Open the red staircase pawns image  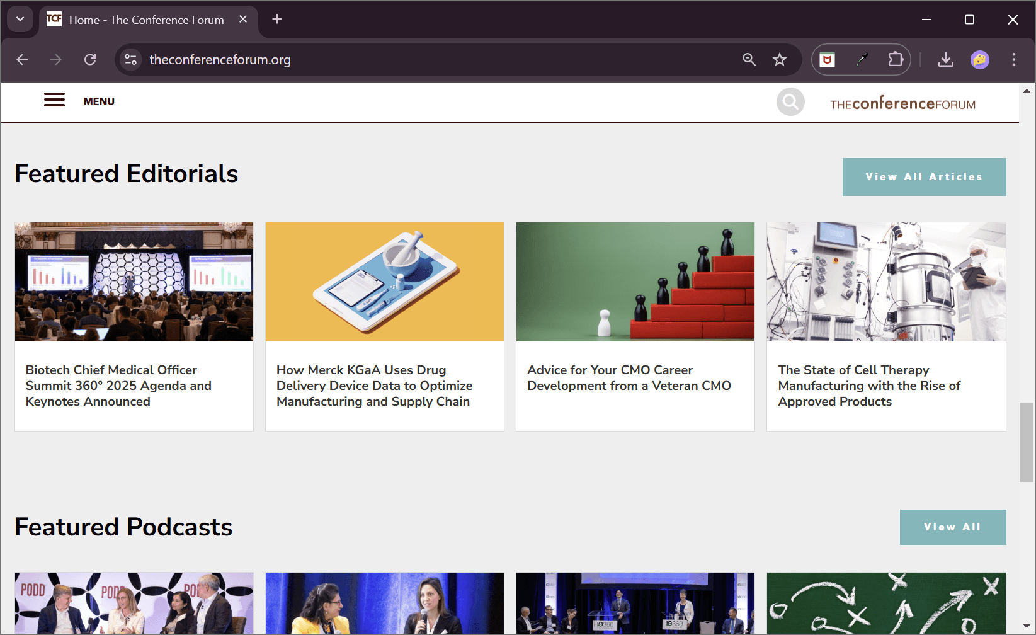tap(635, 282)
